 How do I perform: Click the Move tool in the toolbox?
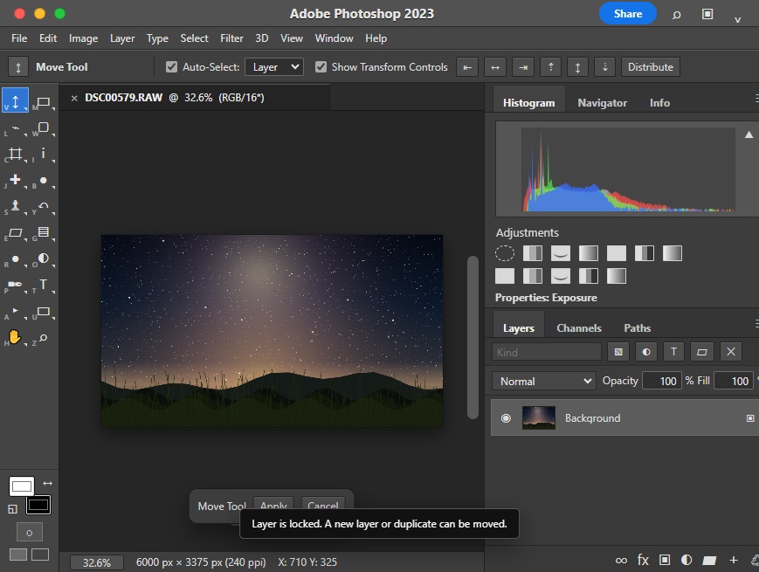(x=15, y=100)
